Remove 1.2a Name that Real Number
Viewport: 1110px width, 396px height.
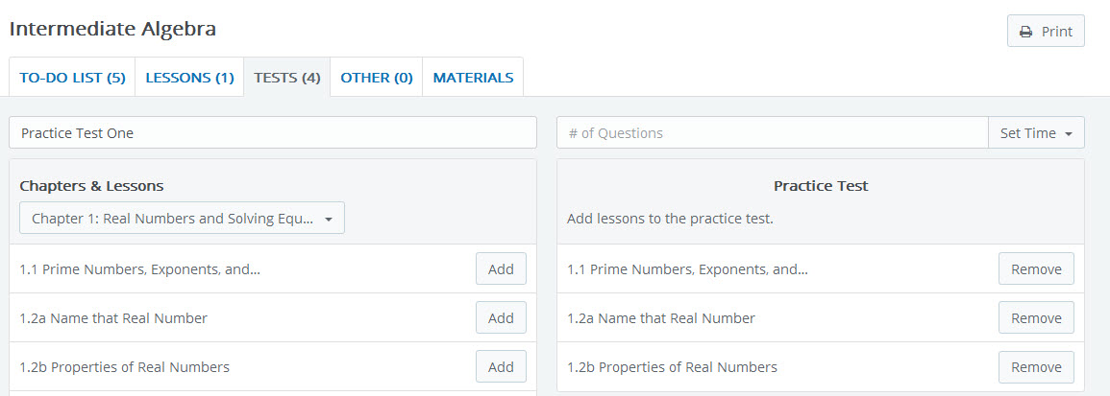1036,318
